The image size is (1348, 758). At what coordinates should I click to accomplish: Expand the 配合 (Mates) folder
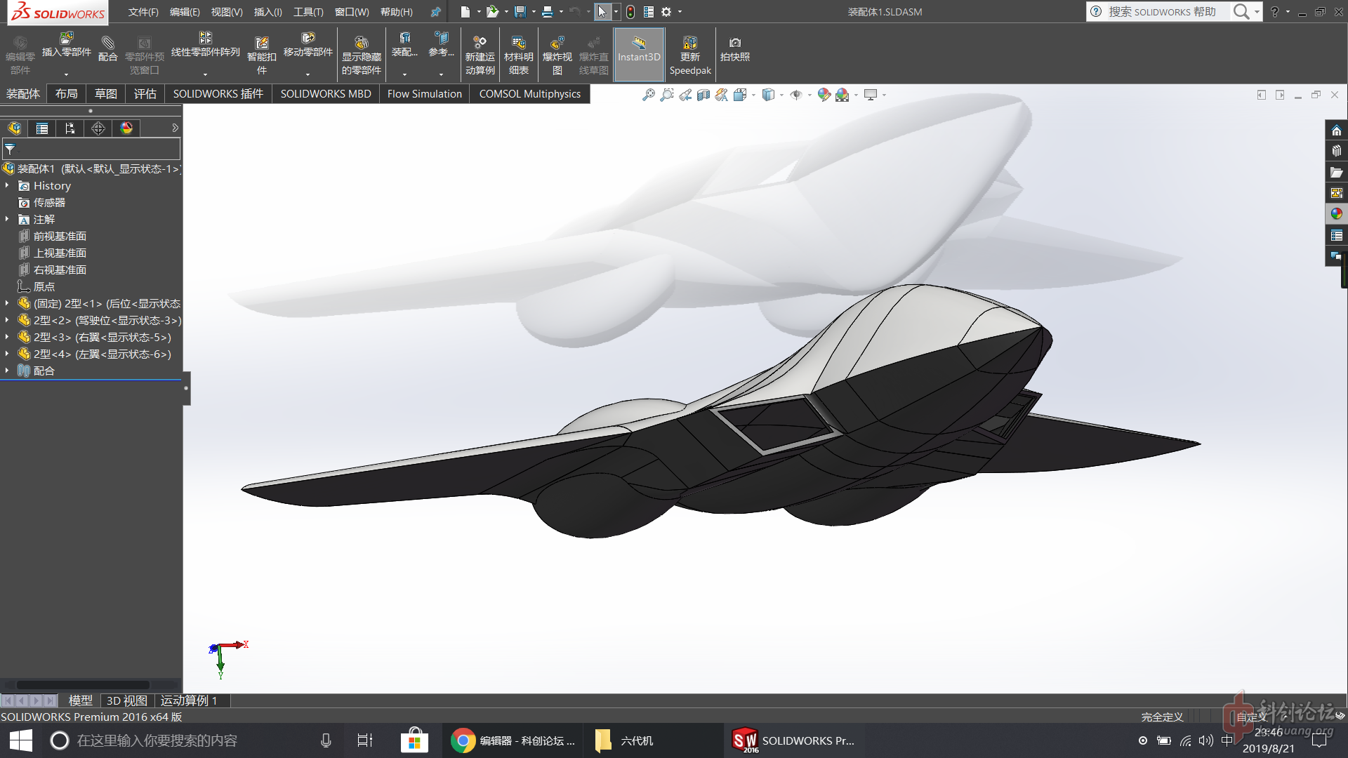[7, 371]
